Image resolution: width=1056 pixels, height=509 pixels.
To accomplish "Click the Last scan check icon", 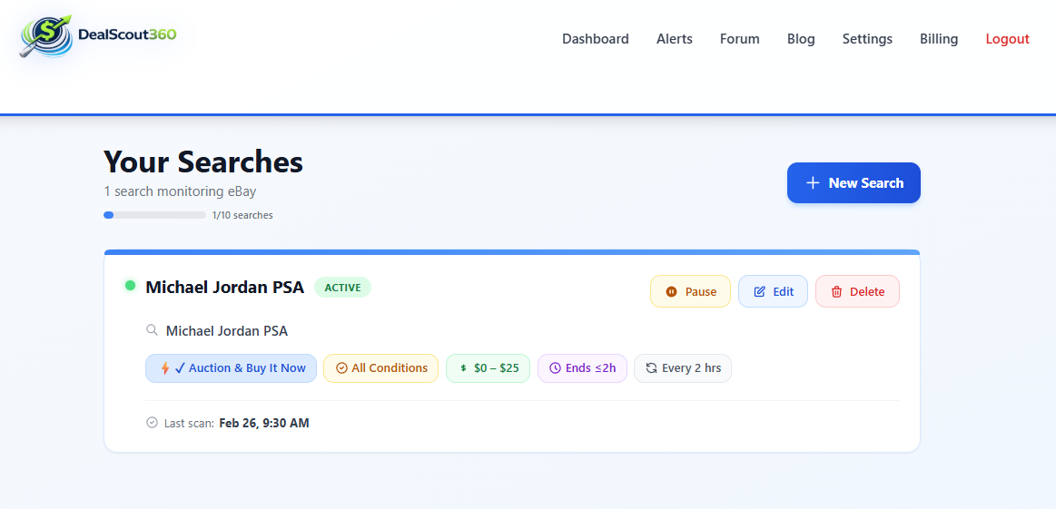I will [152, 423].
